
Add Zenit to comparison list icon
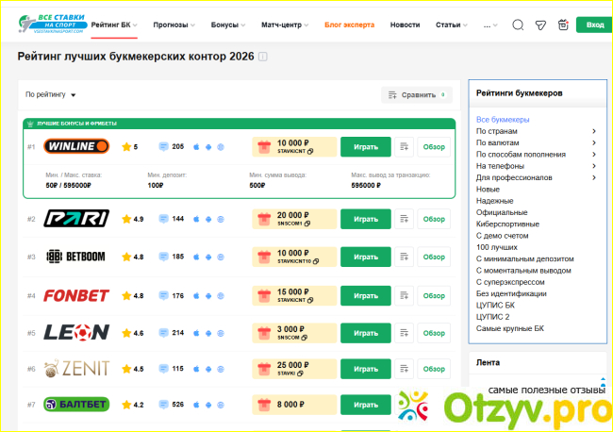pos(405,369)
